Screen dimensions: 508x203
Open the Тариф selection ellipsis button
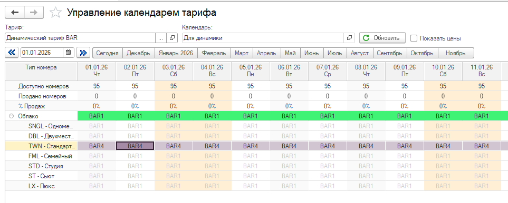tap(161, 38)
